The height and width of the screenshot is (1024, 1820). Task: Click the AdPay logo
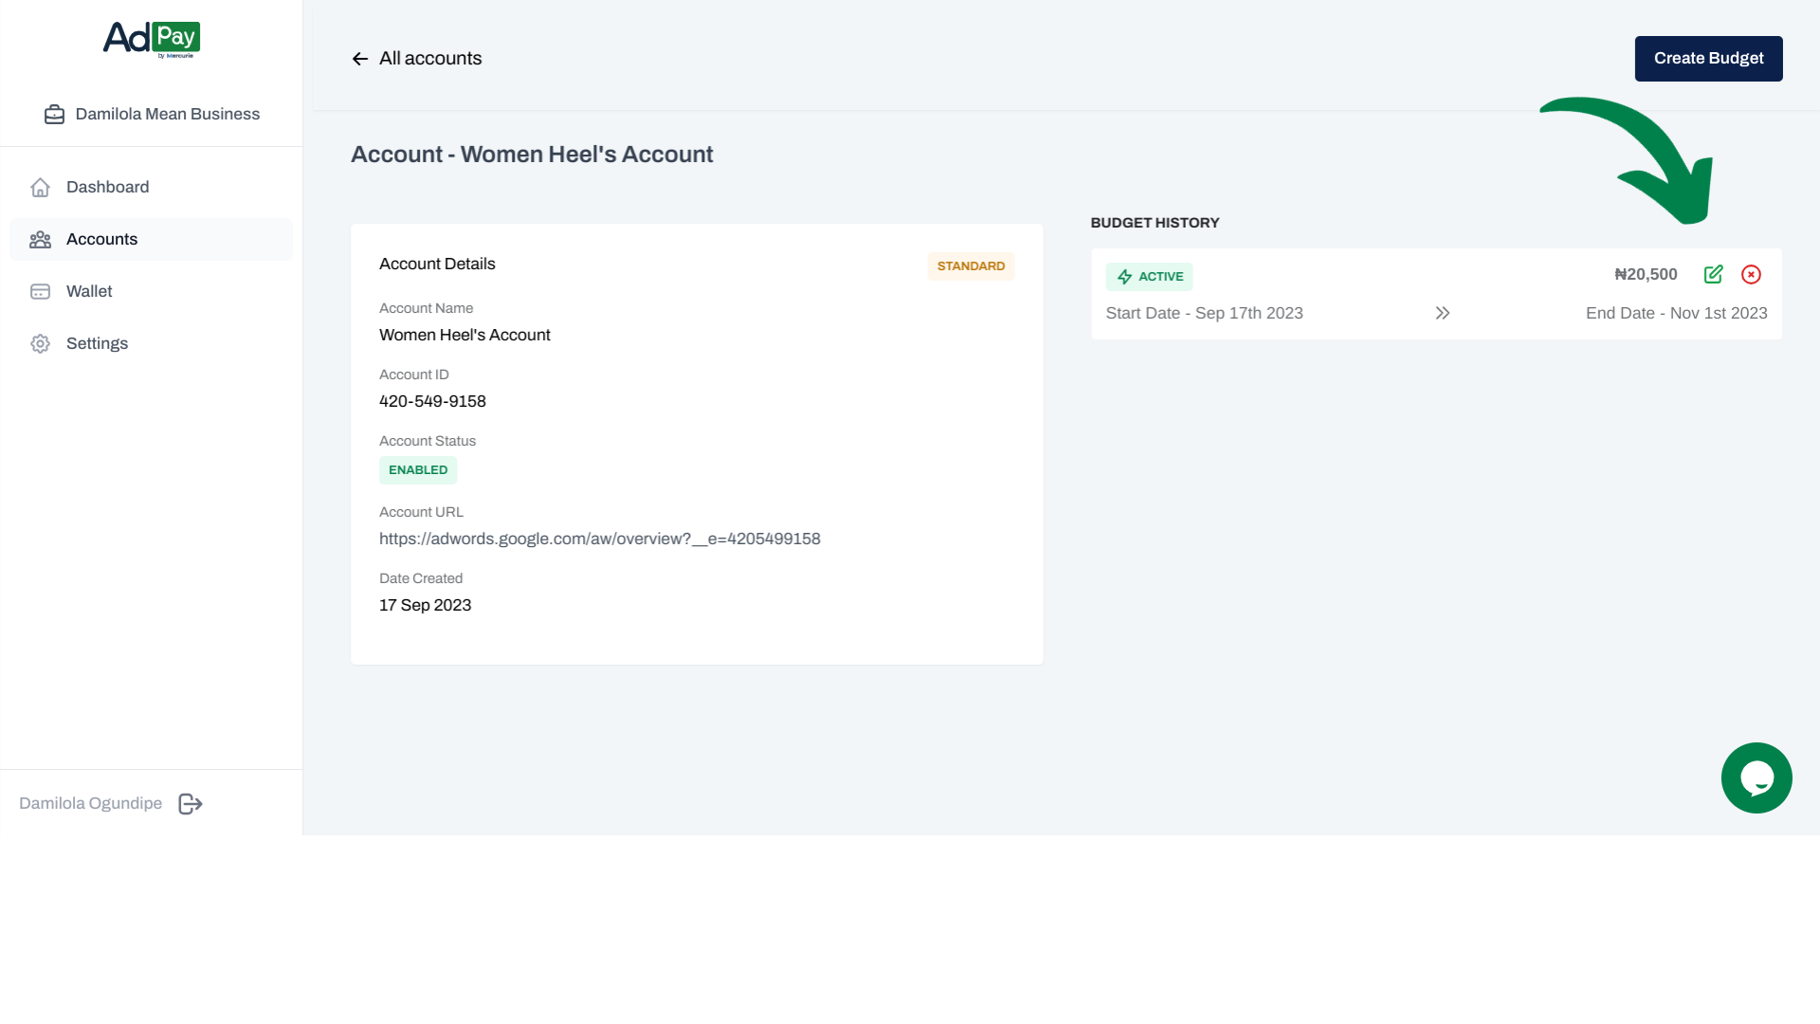point(152,39)
